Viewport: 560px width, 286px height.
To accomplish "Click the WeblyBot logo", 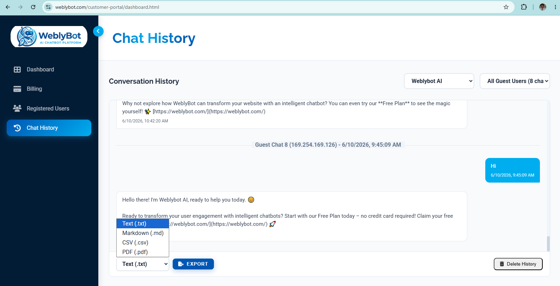I will [49, 37].
